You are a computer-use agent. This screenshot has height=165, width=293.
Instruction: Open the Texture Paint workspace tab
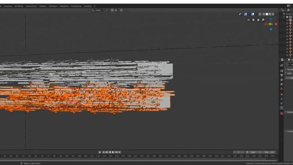(31, 6)
